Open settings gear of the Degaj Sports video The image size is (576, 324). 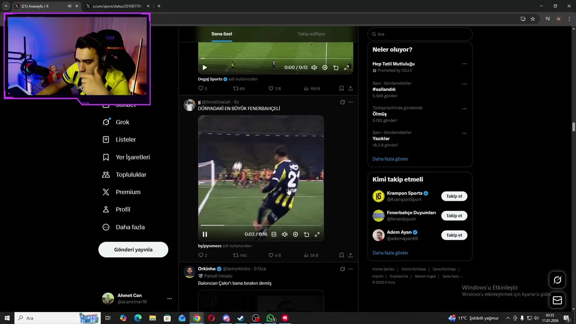coord(325,67)
